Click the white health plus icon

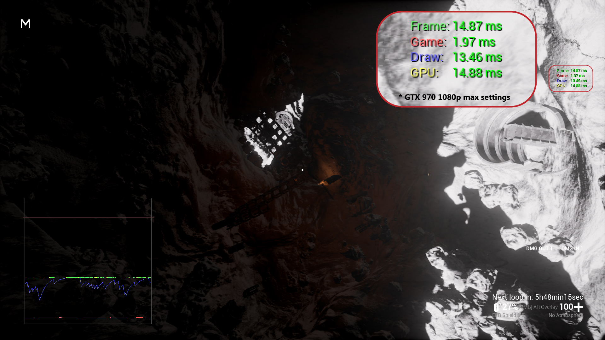[579, 307]
